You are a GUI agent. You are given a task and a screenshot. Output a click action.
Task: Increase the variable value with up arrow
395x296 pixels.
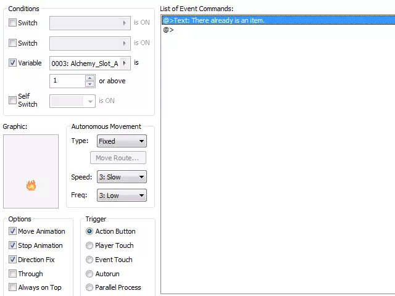pos(90,78)
